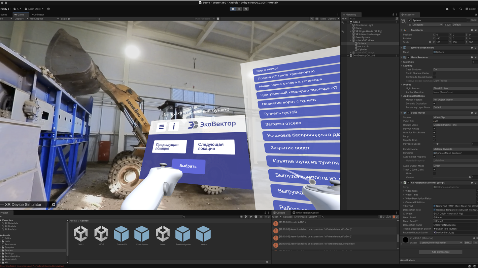Screen dimensions: 478x268
Task: Expand the Video Clips array in script
Action: coord(404,191)
